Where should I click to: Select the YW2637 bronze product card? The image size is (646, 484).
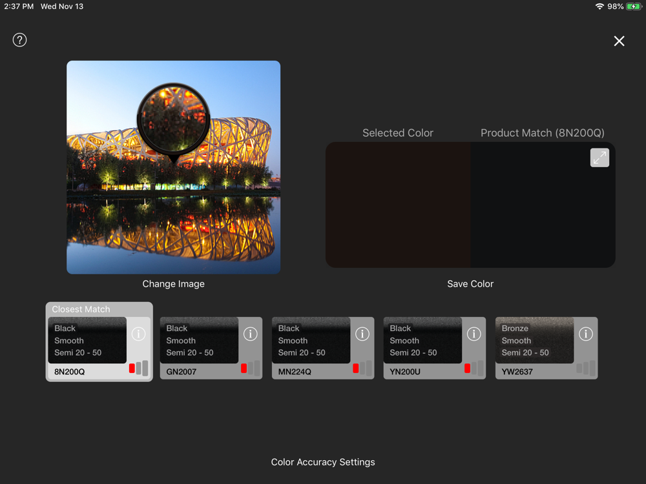point(547,348)
